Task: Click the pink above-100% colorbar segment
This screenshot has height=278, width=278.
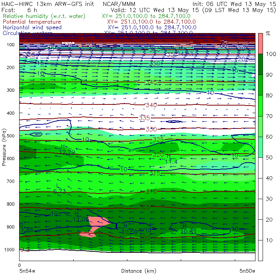Action: click(x=260, y=44)
